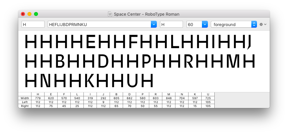Click width value 292 for J
This screenshot has width=288, height=134.
(103, 98)
